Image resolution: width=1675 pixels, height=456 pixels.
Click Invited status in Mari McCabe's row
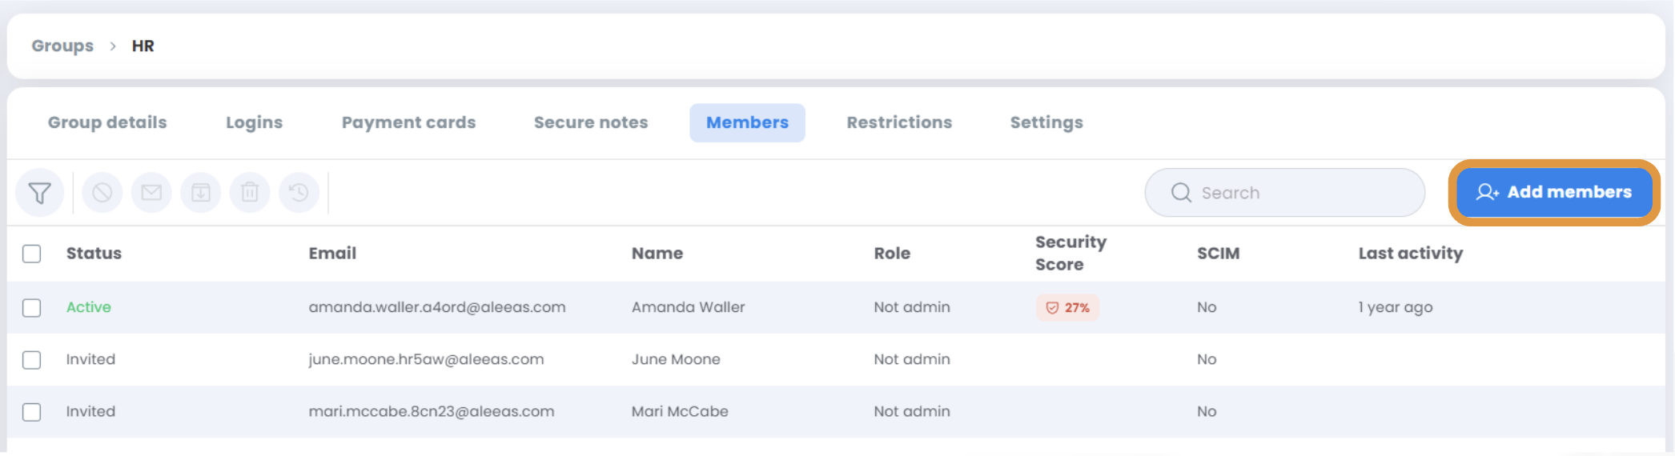[x=90, y=411]
